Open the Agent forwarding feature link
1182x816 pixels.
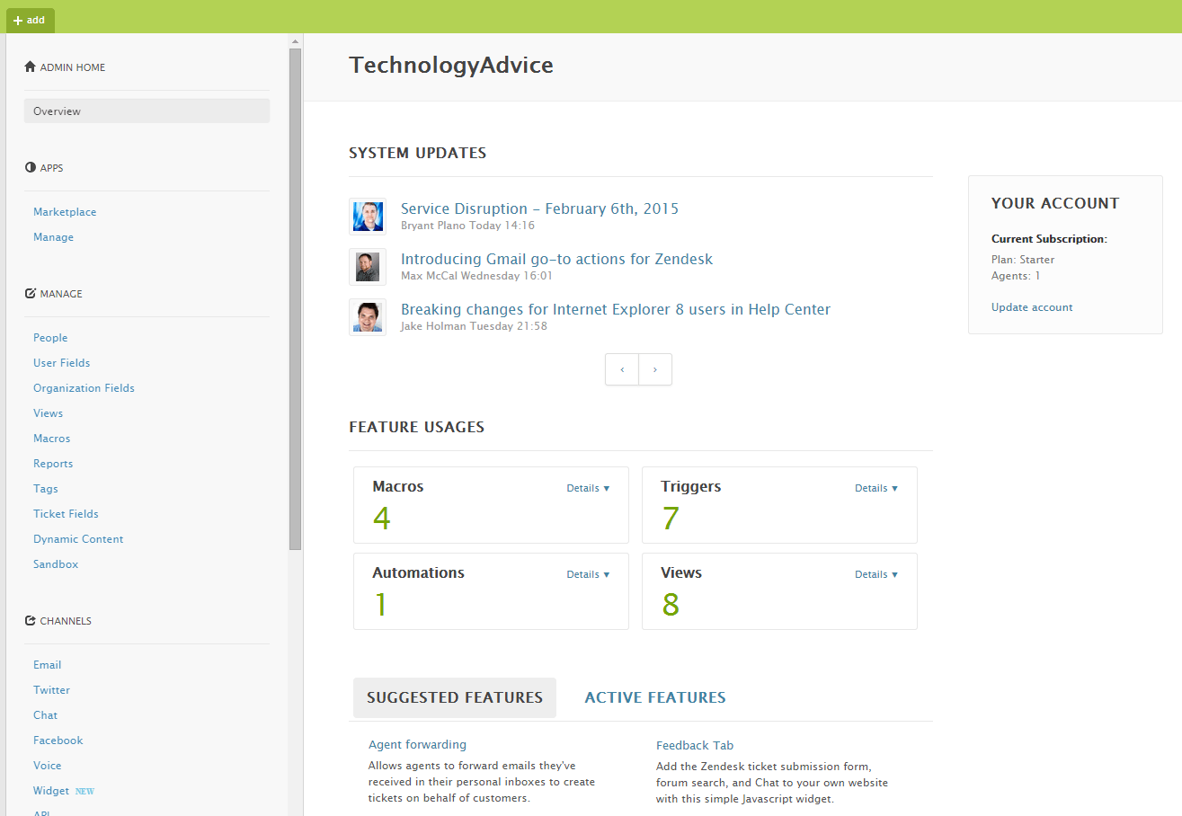417,744
